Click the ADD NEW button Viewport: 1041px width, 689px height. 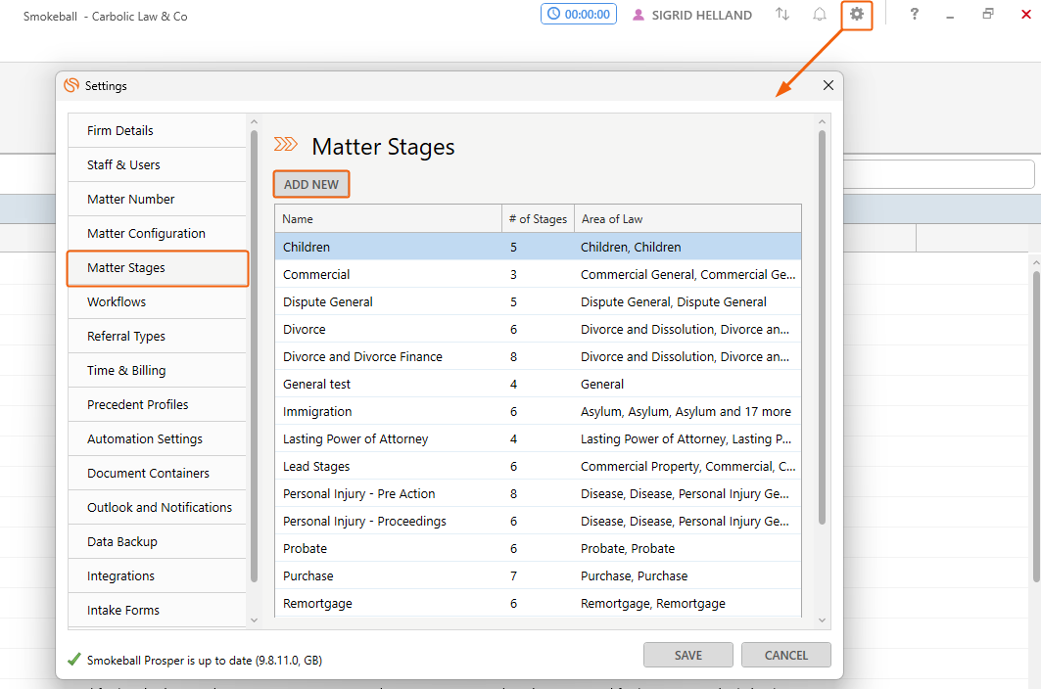tap(311, 185)
